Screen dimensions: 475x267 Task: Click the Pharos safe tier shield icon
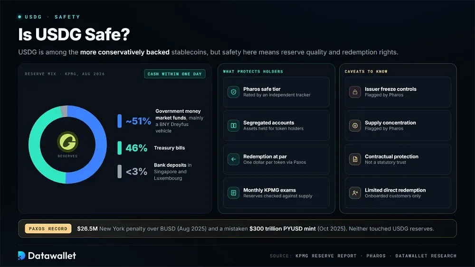coord(233,92)
